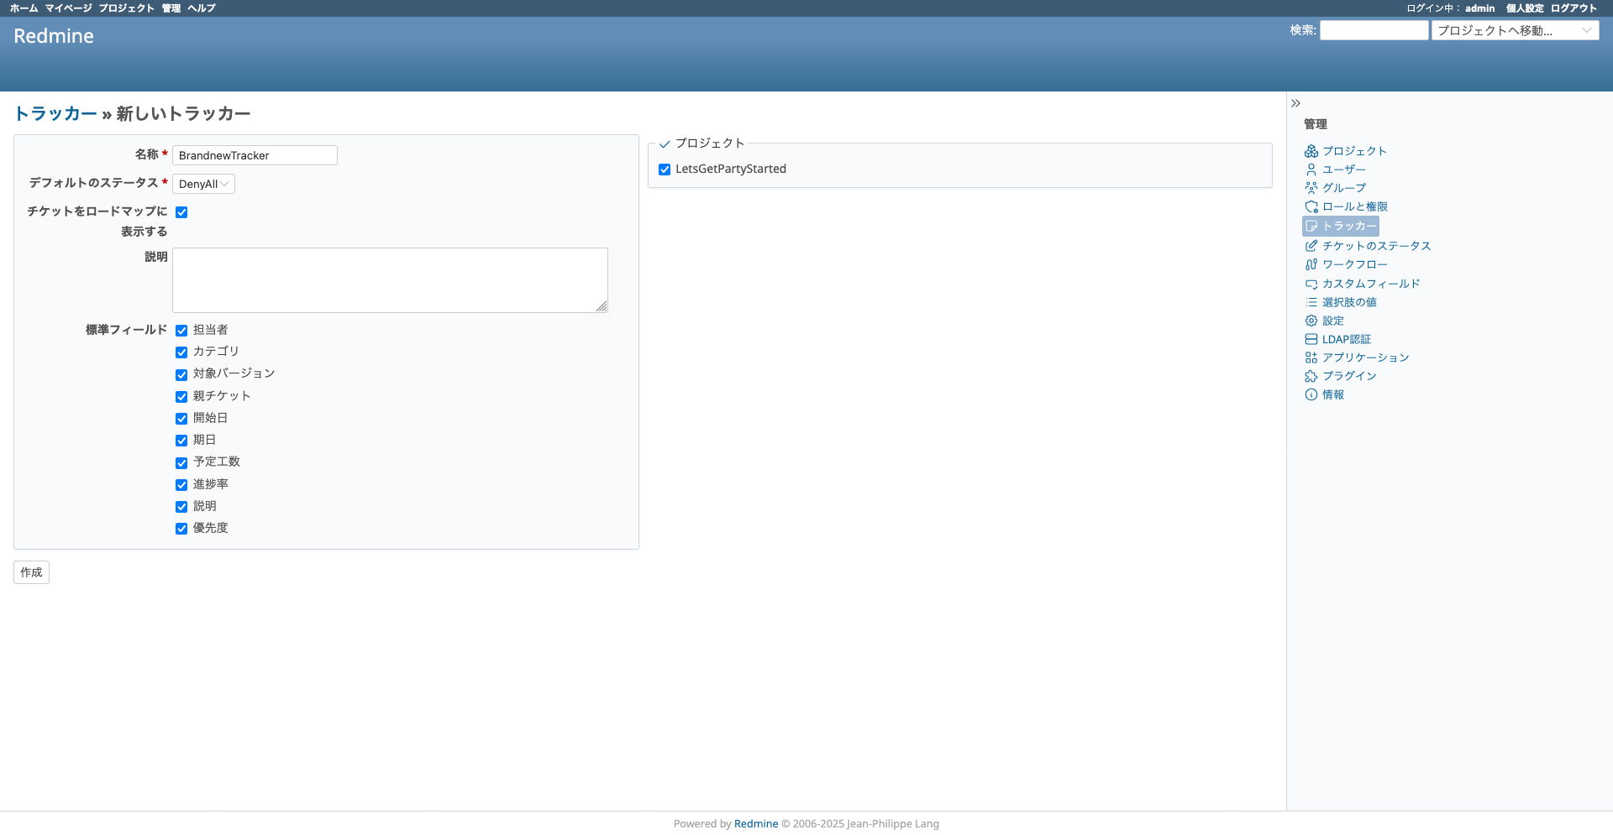Click the 情報 info icon in sidebar
Image resolution: width=1613 pixels, height=835 pixels.
pos(1311,394)
